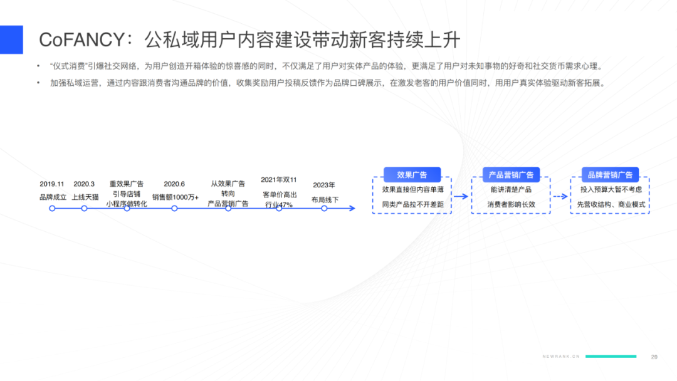Click the line 能讲清楚产品
The image size is (677, 381).
point(512,189)
